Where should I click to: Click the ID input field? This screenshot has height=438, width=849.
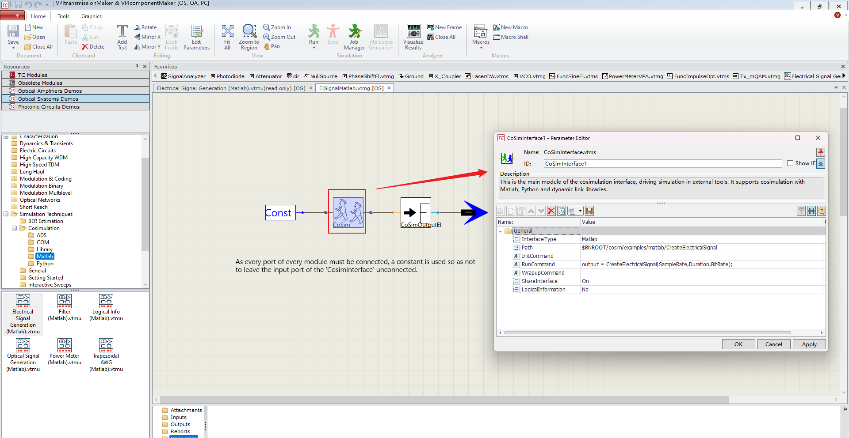[x=663, y=164]
